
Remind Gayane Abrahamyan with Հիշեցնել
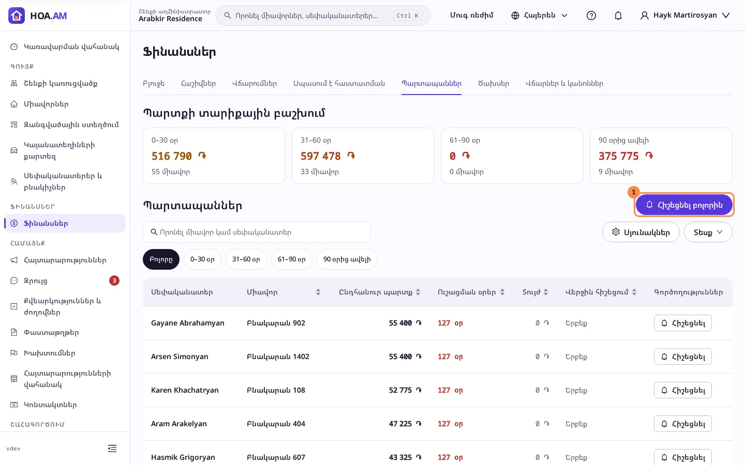click(683, 323)
